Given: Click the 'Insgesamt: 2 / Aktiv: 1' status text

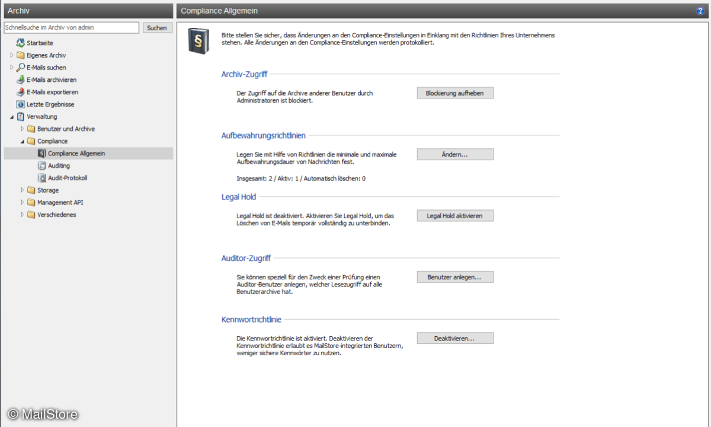Looking at the screenshot, I should (301, 178).
